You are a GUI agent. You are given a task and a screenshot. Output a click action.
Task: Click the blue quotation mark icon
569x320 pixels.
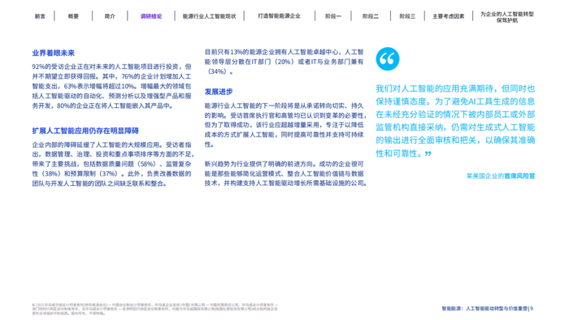pyautogui.click(x=388, y=58)
